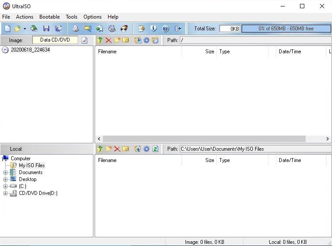
Task: Sort Image pane by Filename column
Action: [138, 52]
